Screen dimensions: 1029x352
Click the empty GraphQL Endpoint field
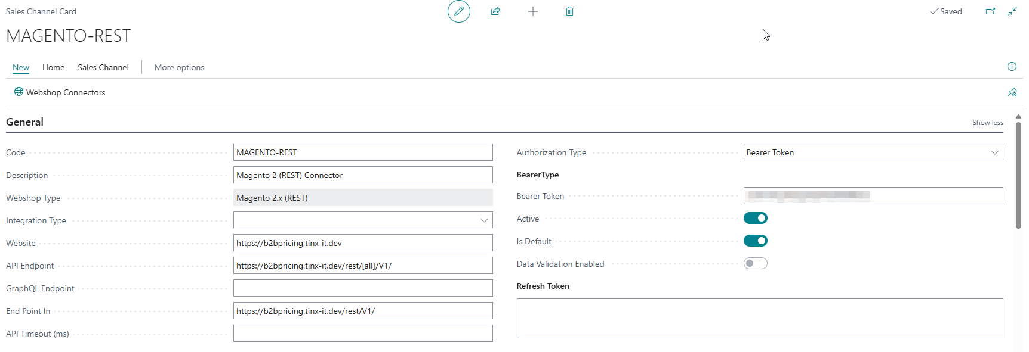pyautogui.click(x=363, y=288)
